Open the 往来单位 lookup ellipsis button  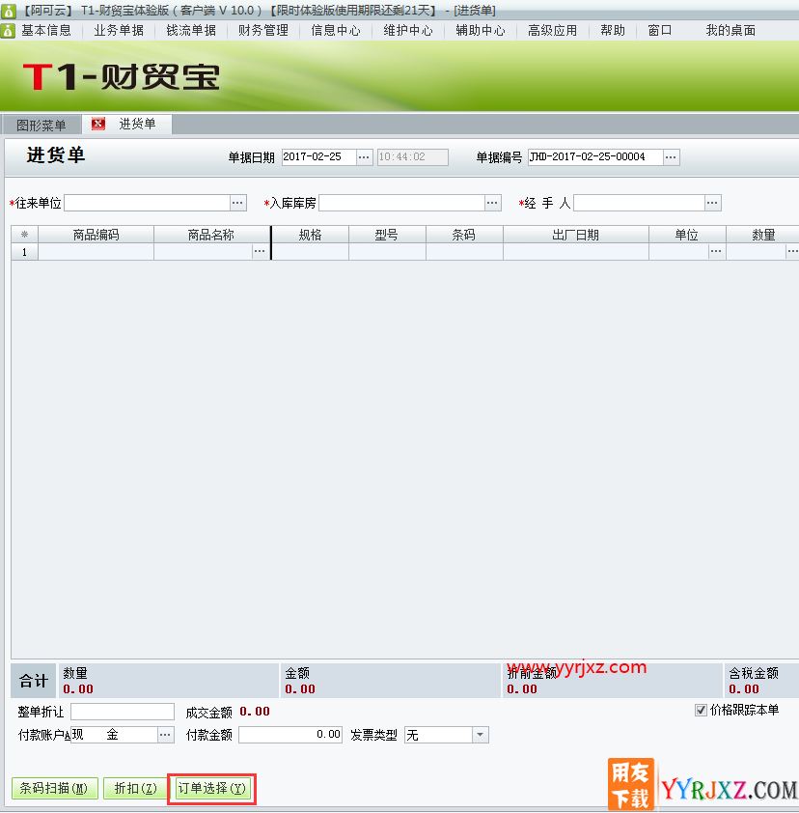point(237,203)
